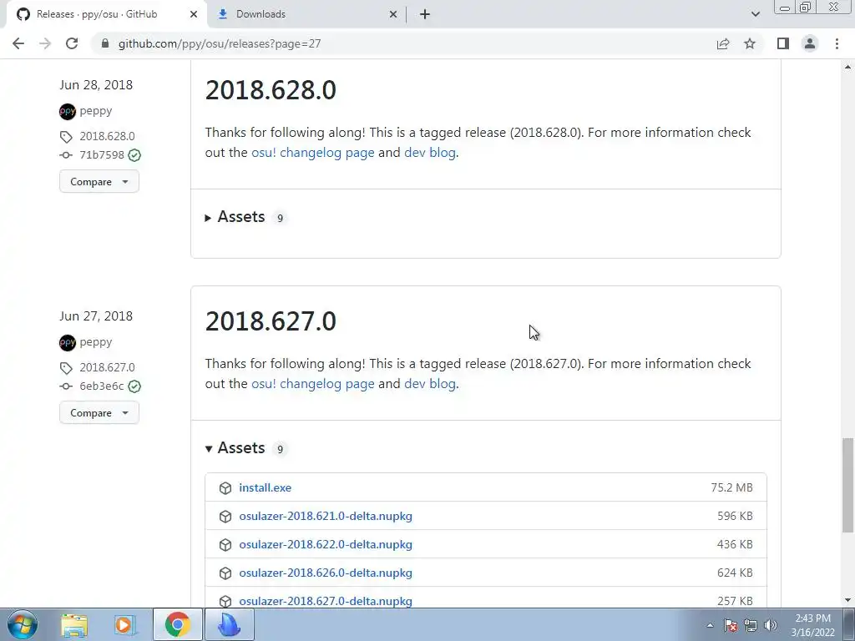The image size is (855, 641).
Task: Click the Chrome taskbar icon
Action: [177, 624]
